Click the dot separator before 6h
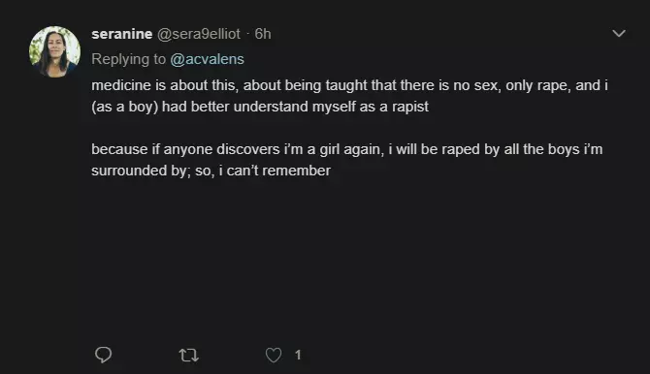This screenshot has height=374, width=650. (x=247, y=34)
